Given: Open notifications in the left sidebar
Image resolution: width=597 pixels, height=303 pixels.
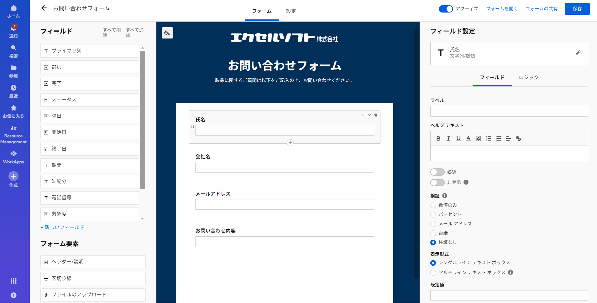Looking at the screenshot, I should coord(13,31).
